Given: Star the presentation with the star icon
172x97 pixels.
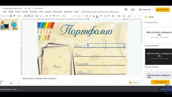Looking at the screenshot, I should 26,8.
